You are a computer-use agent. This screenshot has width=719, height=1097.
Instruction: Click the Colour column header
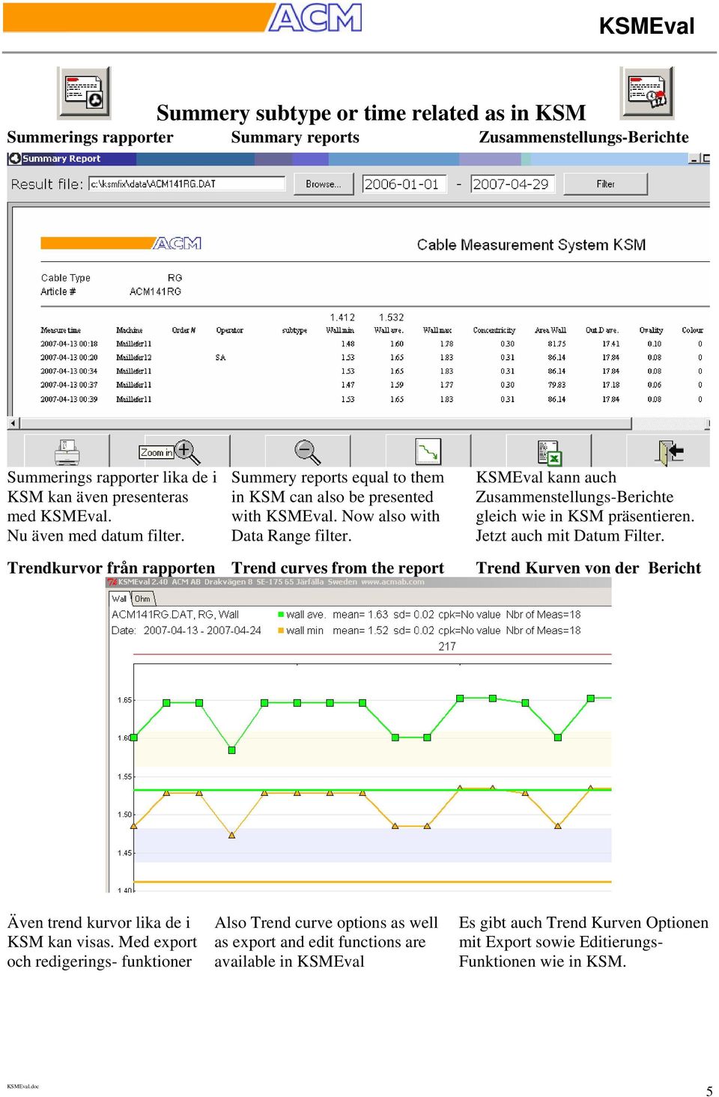click(x=692, y=330)
